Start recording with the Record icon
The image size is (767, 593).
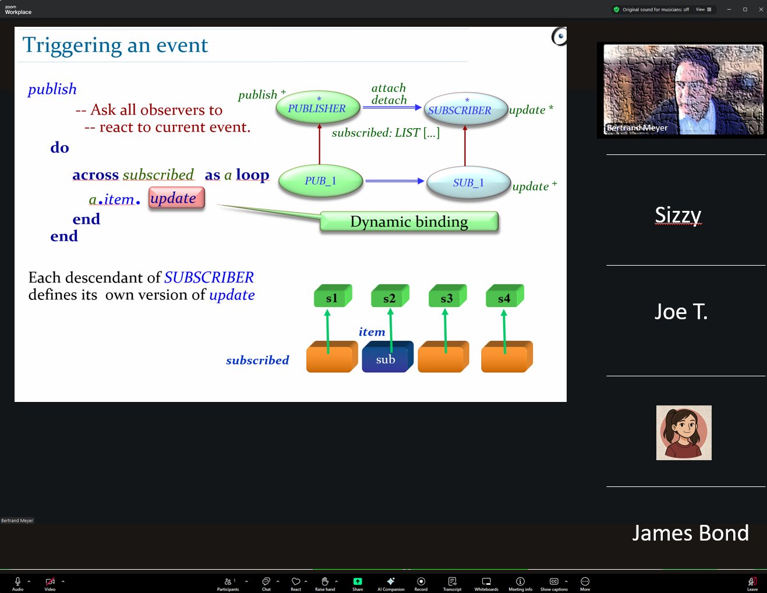click(420, 583)
